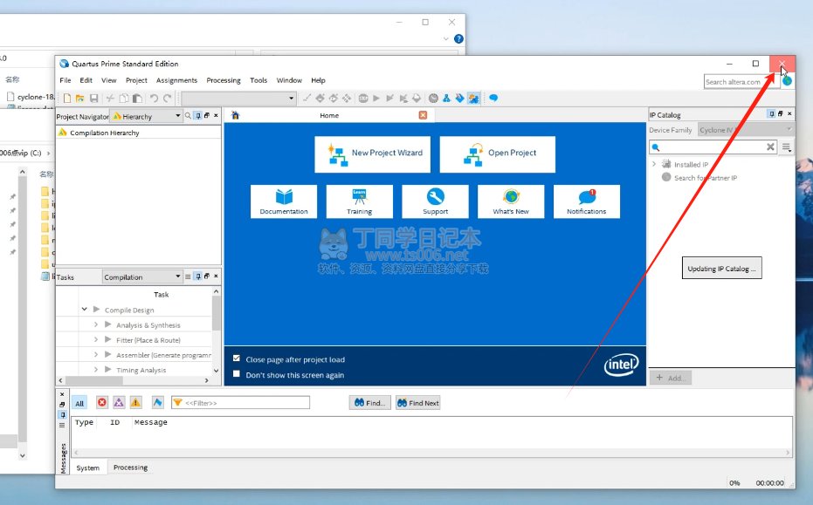Uncheck Close page after project load
Viewport: 813px width, 505px height.
(x=238, y=359)
